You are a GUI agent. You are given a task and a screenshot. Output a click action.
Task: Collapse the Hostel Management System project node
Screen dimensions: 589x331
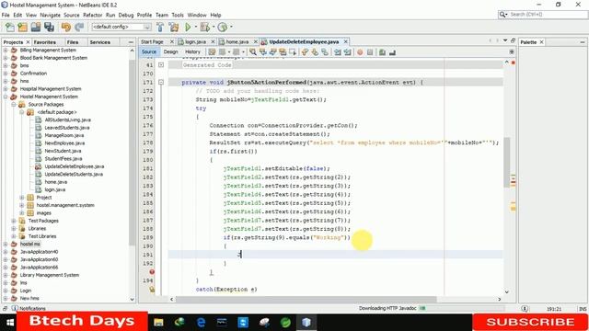[x=6, y=97]
